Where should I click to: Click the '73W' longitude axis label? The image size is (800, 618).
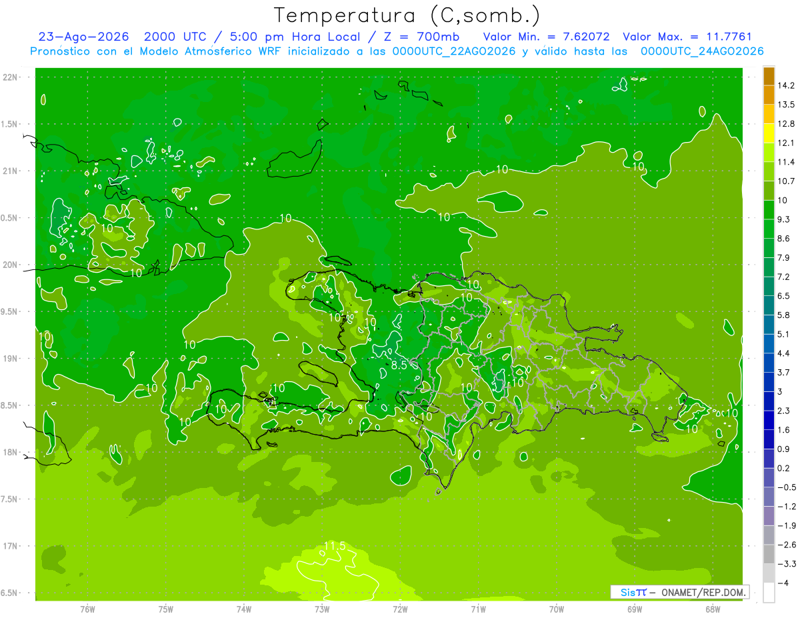[322, 609]
